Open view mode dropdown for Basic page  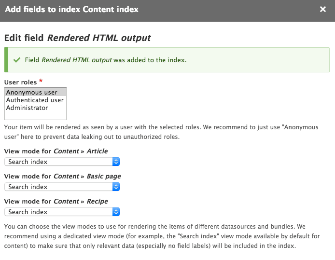tap(62, 187)
